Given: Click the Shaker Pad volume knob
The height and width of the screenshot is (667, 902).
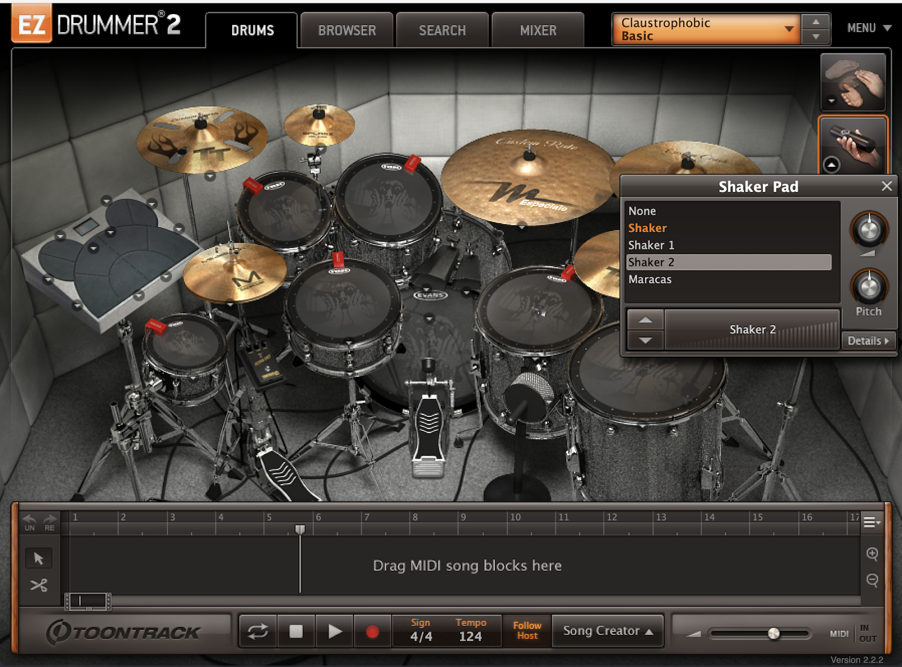Looking at the screenshot, I should pos(869,229).
